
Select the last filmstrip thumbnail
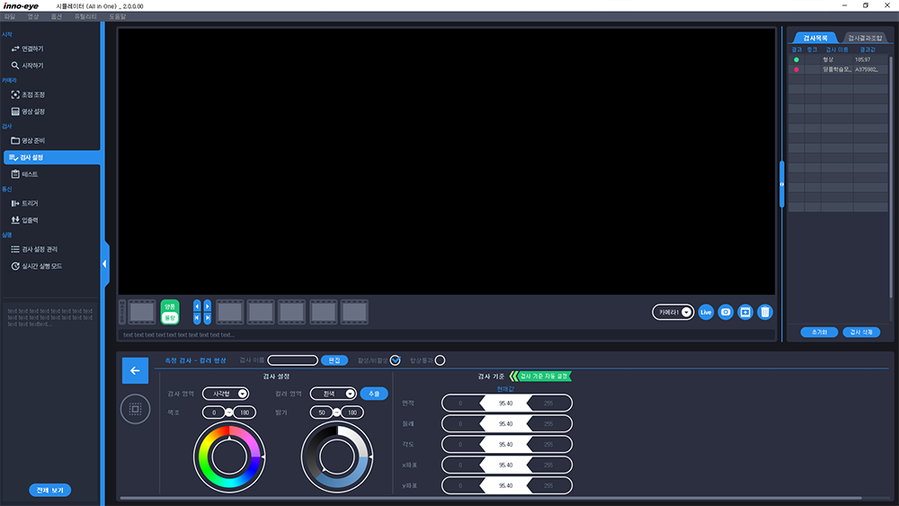click(354, 312)
